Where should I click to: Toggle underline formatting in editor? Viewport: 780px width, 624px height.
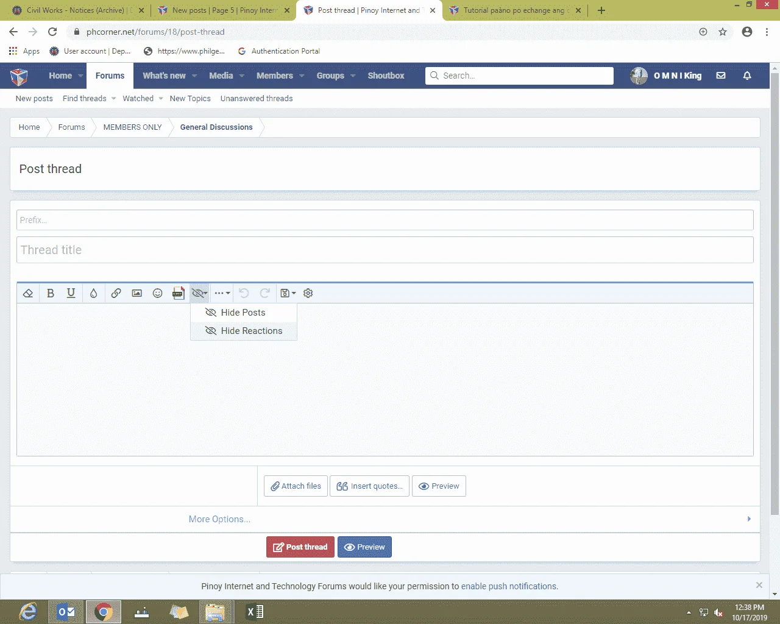(x=71, y=293)
